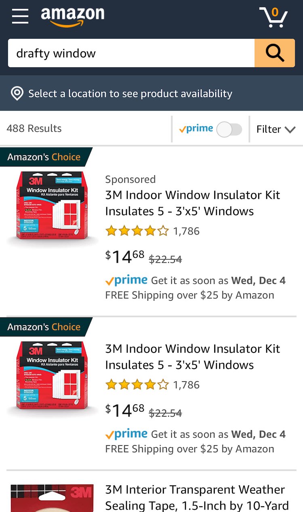Image resolution: width=303 pixels, height=512 pixels.
Task: Open 3M Interior Transparent Weather Sealing Tape
Action: click(196, 497)
